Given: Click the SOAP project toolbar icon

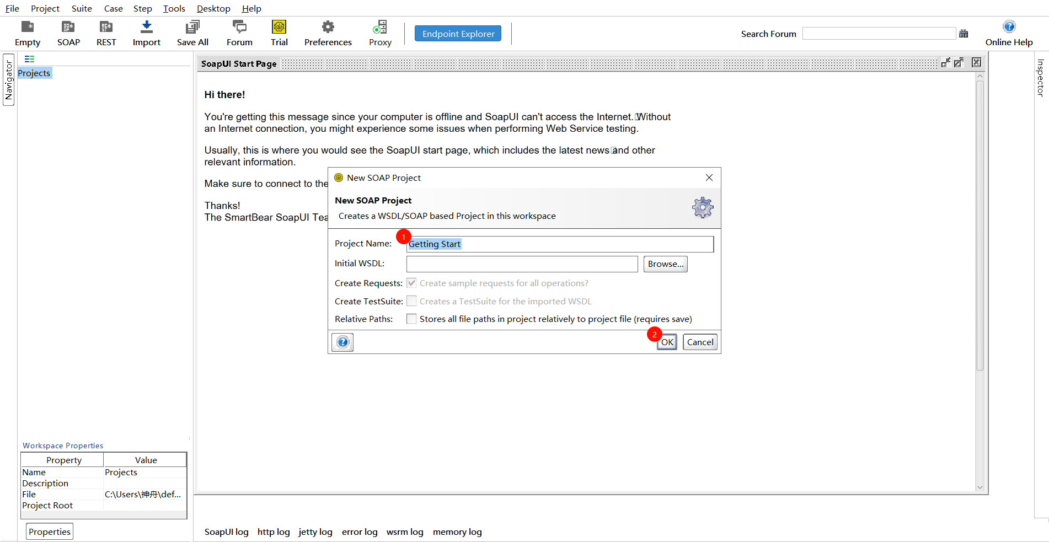Looking at the screenshot, I should point(68,33).
